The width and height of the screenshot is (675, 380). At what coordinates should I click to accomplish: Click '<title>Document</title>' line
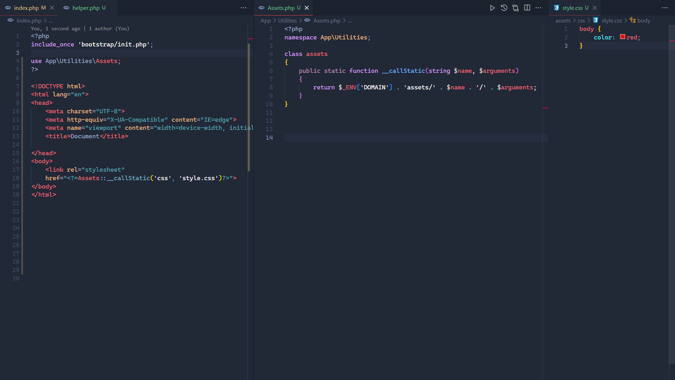coord(87,136)
